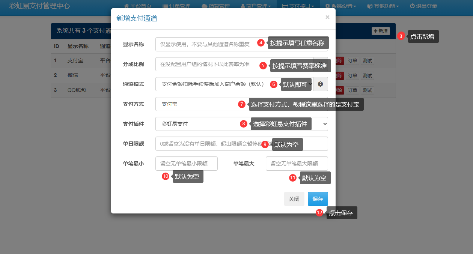
Task: Click the info icon beside 通道模式
Action: coord(320,84)
